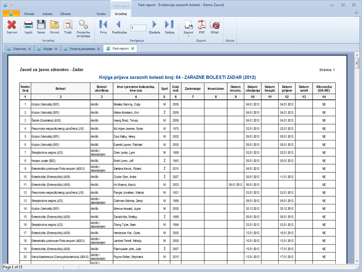This screenshot has width=362, height=272.
Task: Switch to Knjige document tab
Action: [48, 49]
